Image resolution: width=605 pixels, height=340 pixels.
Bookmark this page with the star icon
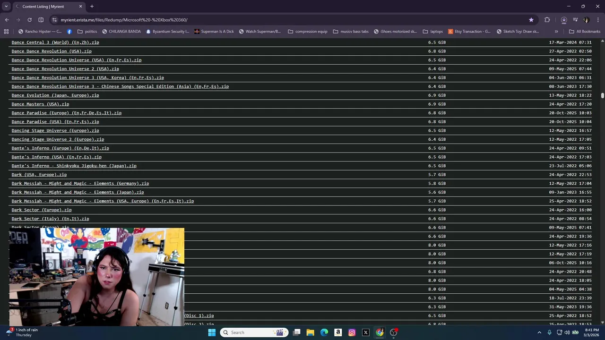[x=531, y=20]
